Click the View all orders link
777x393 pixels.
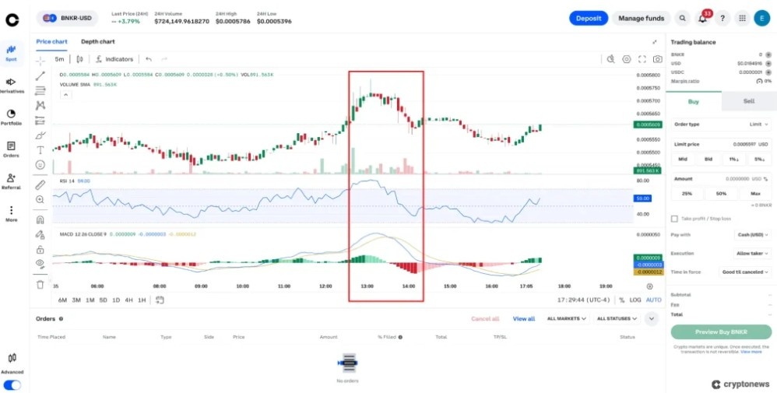coord(524,318)
